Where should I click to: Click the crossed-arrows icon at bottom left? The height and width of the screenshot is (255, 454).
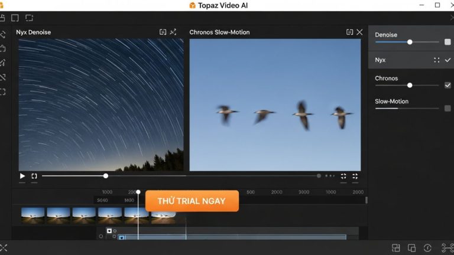click(4, 248)
